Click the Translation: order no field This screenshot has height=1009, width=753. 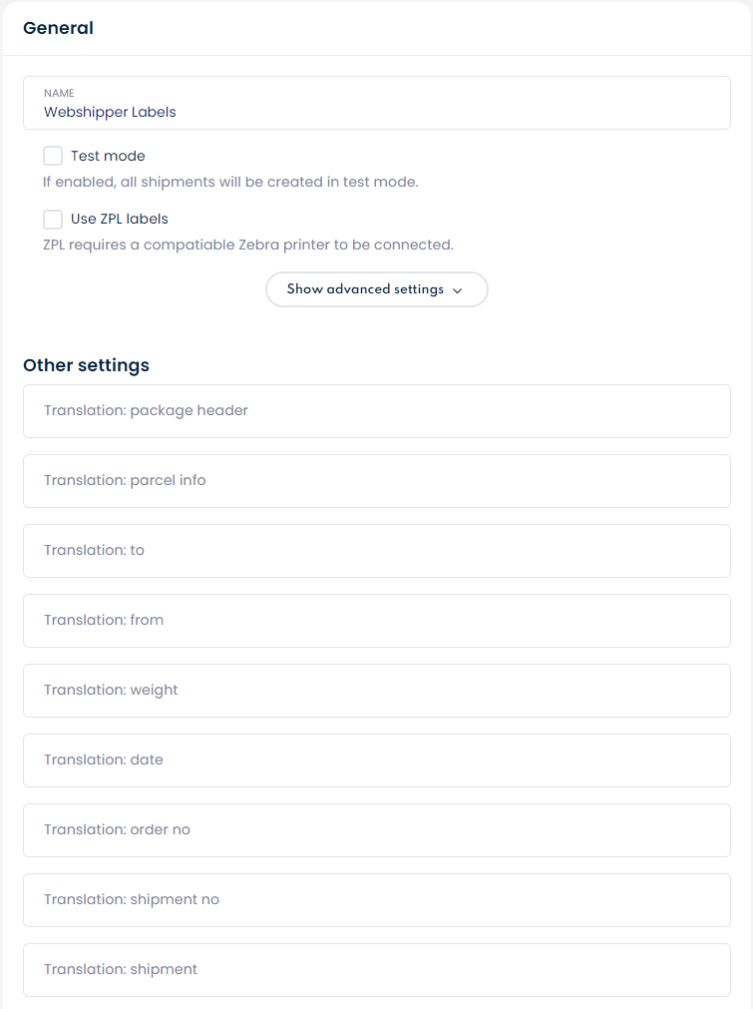coord(376,829)
